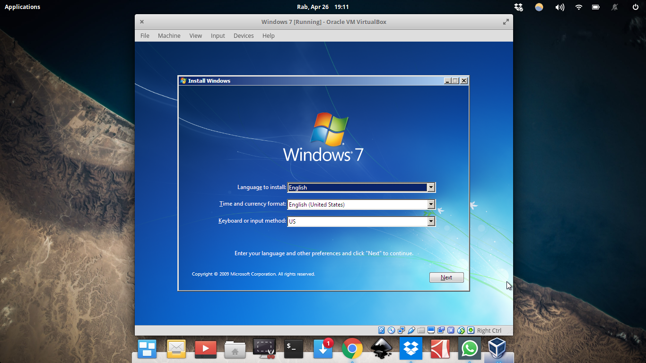The width and height of the screenshot is (646, 363).
Task: Click the shared folders status icon
Action: (x=421, y=330)
